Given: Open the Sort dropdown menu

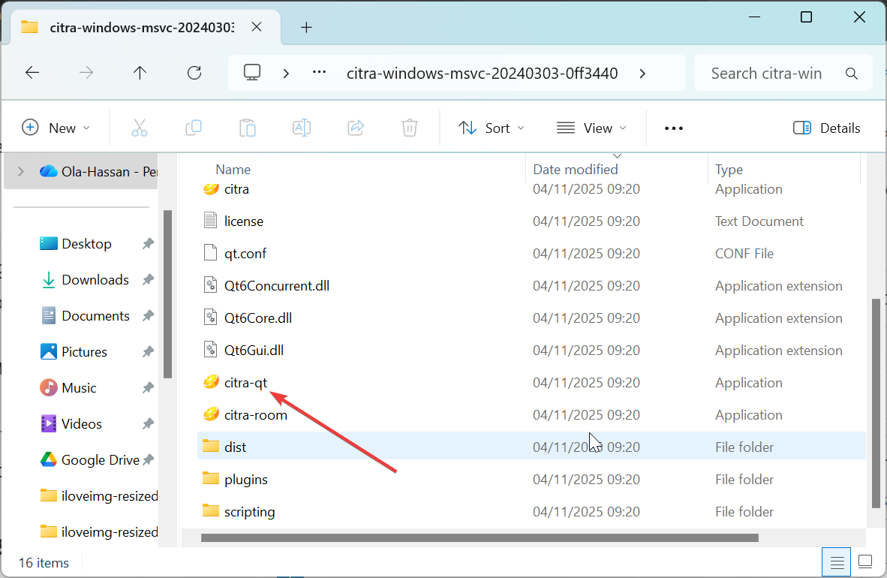Looking at the screenshot, I should [491, 128].
